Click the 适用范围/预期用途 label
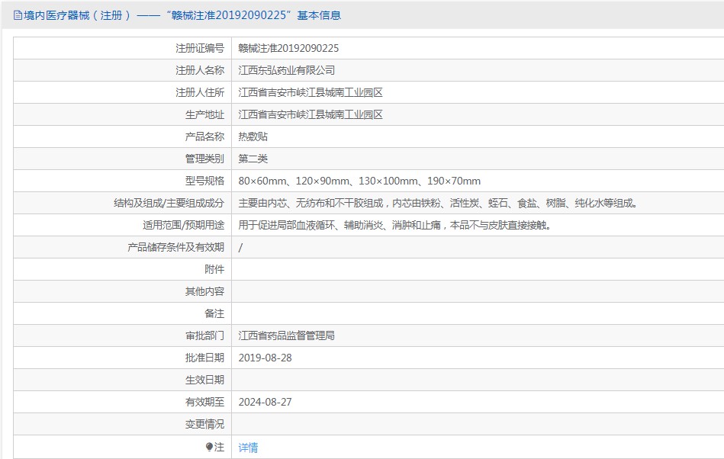This screenshot has height=459, width=724. point(183,225)
